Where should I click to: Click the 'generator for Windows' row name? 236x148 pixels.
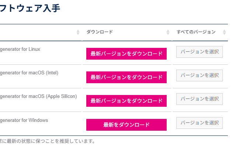24,120
